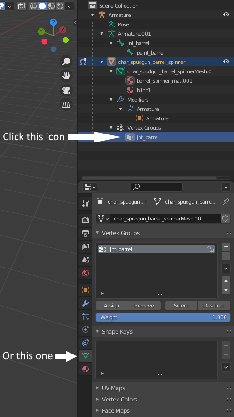This screenshot has width=234, height=417.
Task: Expand the Face Maps panel
Action: 97,410
